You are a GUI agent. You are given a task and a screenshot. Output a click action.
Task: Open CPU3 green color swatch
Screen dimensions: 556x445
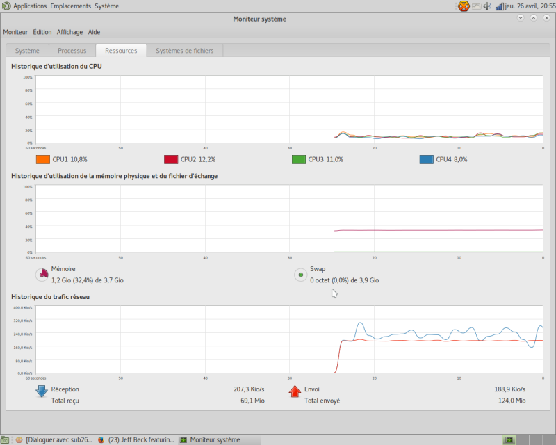click(x=299, y=159)
